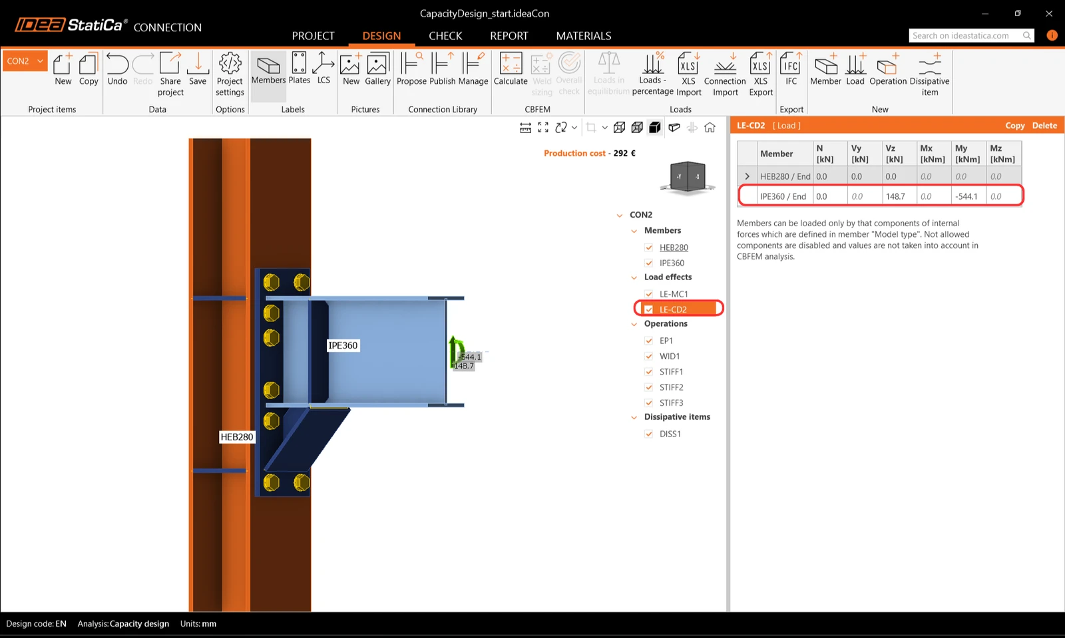The image size is (1065, 638).
Task: Publish to Connection Library
Action: click(x=442, y=69)
